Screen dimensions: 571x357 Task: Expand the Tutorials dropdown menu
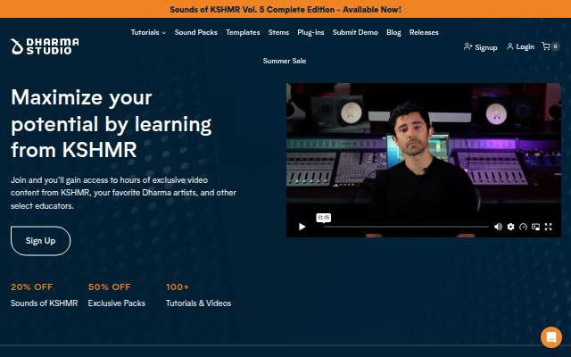pos(148,32)
